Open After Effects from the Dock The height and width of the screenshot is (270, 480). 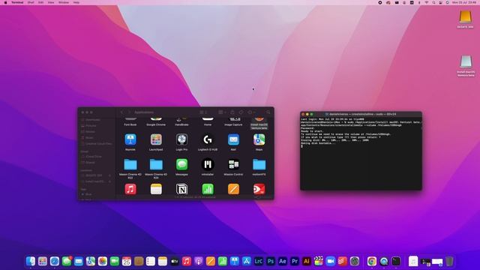point(283,261)
